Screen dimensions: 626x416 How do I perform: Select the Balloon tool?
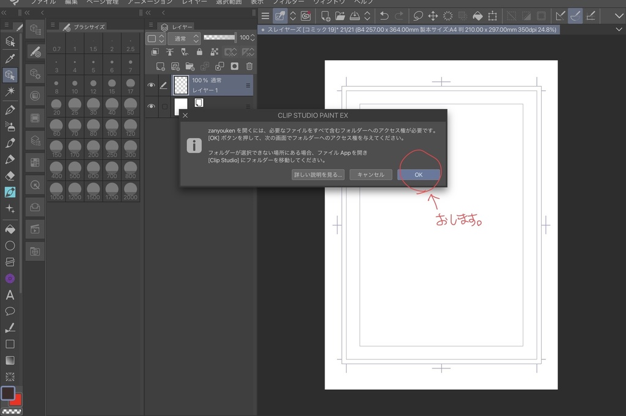pos(10,311)
